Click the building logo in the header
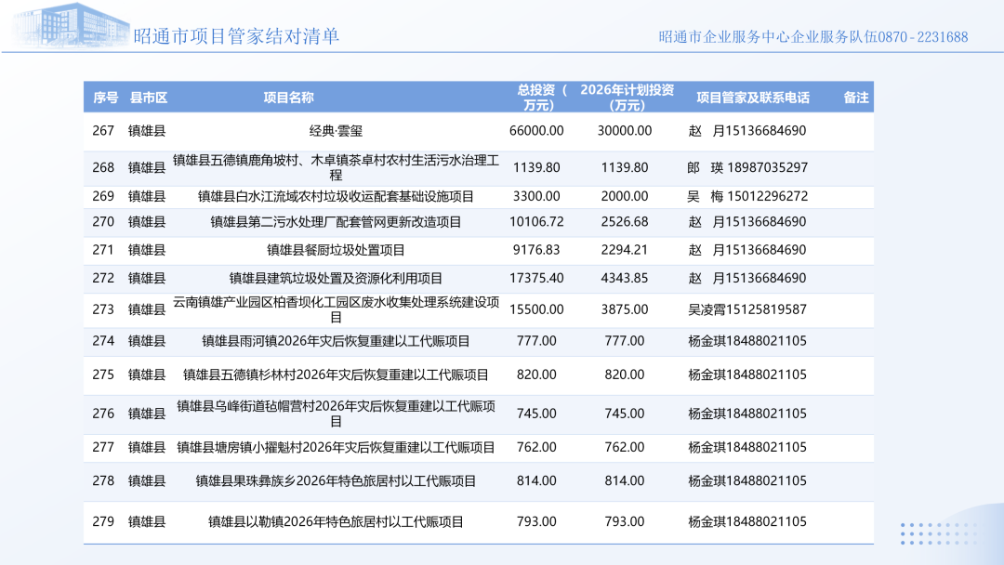This screenshot has height=565, width=1004. [71, 26]
